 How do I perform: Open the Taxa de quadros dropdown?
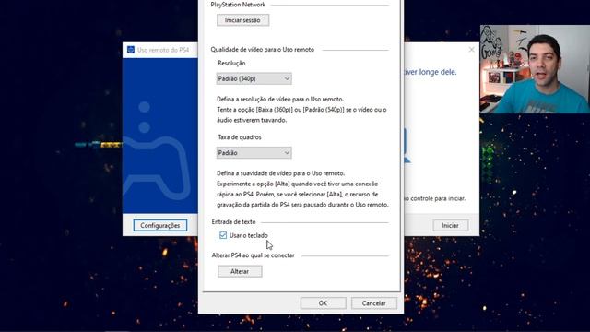(x=254, y=153)
